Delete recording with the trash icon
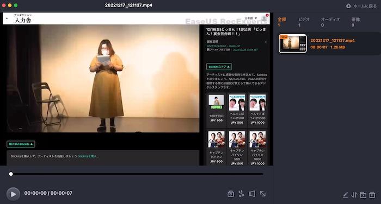This screenshot has height=204, width=381. point(372,195)
